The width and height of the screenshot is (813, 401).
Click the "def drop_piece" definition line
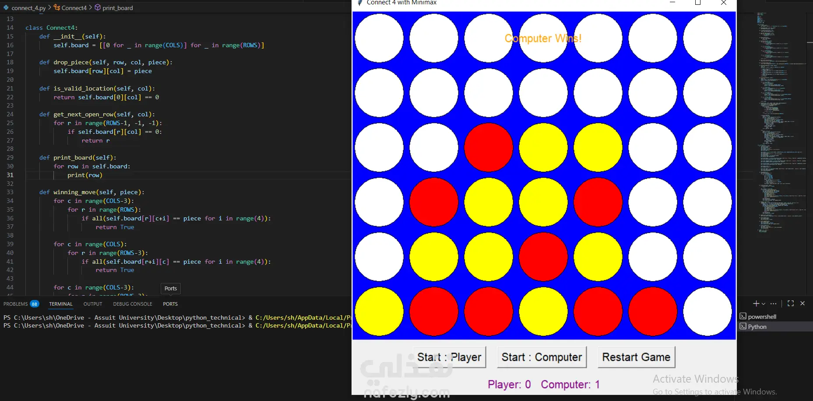point(106,62)
